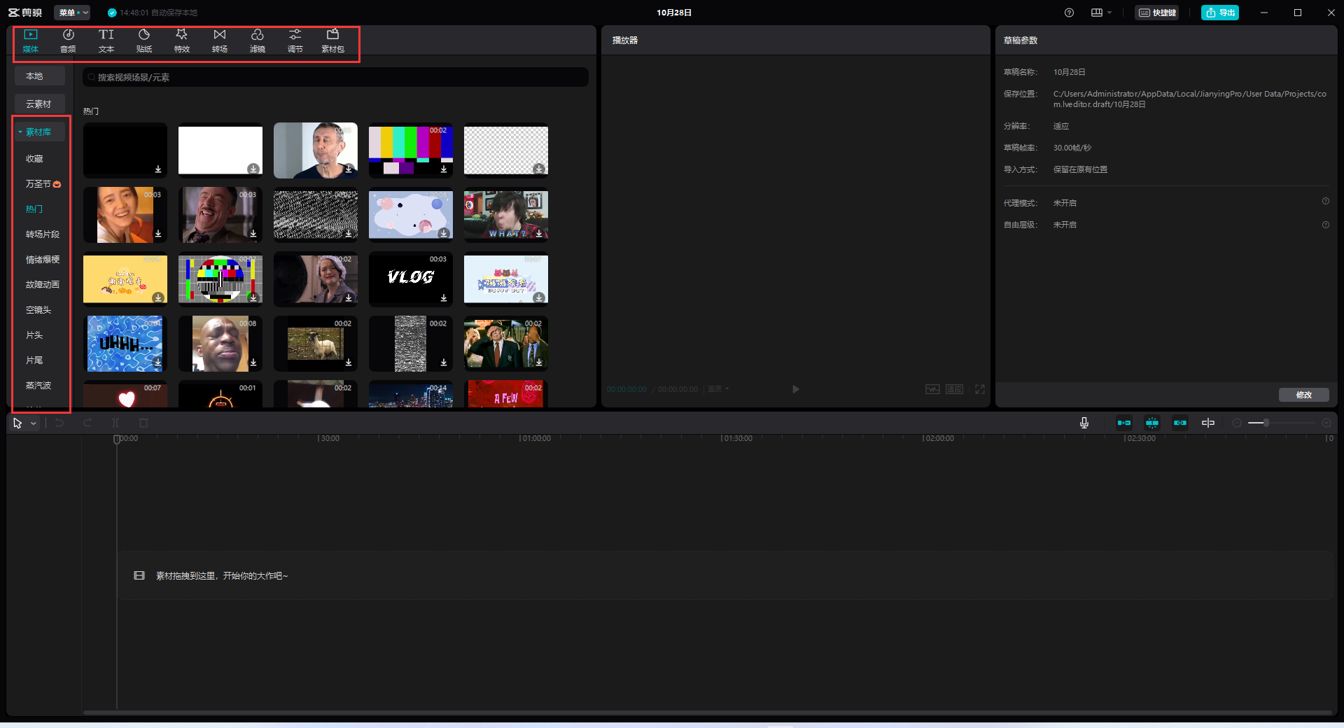Select the 情绪爆梗 category
The width and height of the screenshot is (1344, 728).
[x=43, y=260]
